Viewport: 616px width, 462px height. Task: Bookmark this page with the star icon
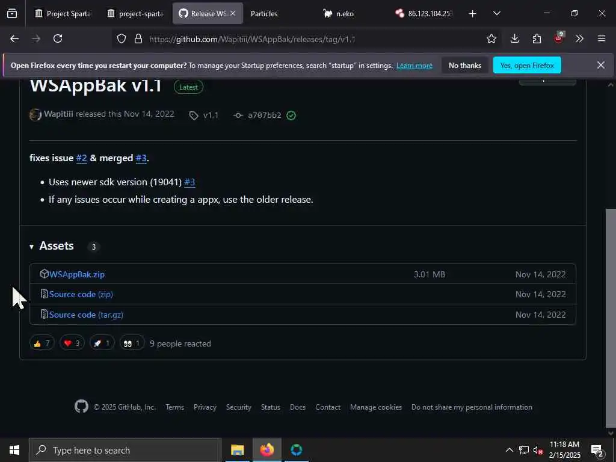(491, 38)
